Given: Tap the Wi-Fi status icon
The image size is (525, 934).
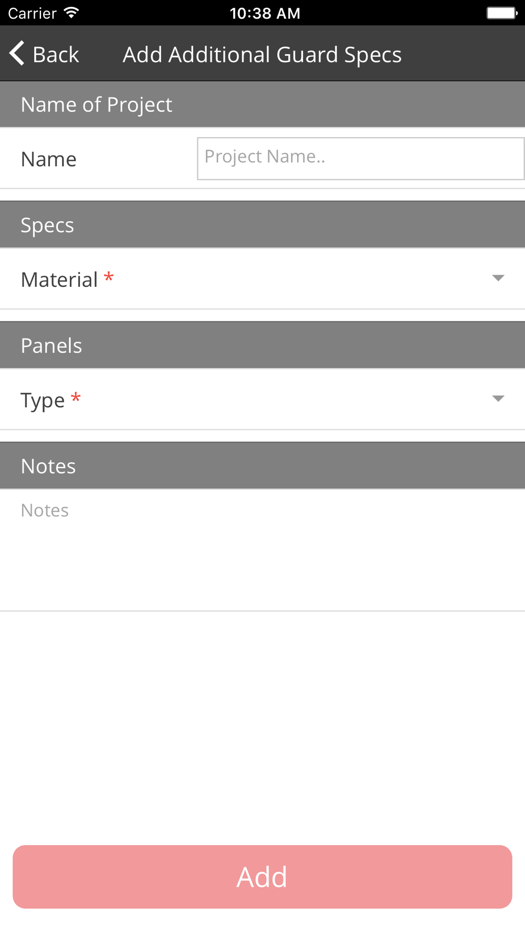Looking at the screenshot, I should (71, 13).
